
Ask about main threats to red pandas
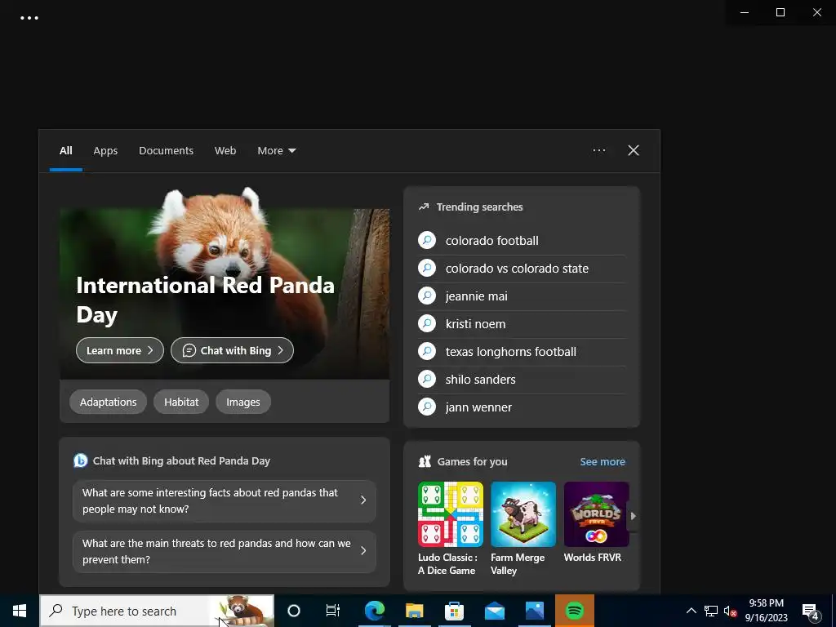click(x=225, y=551)
